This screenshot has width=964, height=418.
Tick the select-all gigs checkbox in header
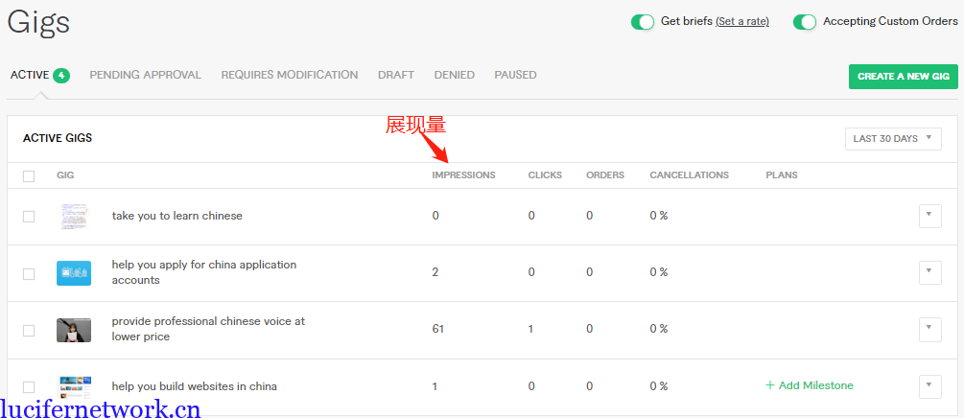pos(29,176)
